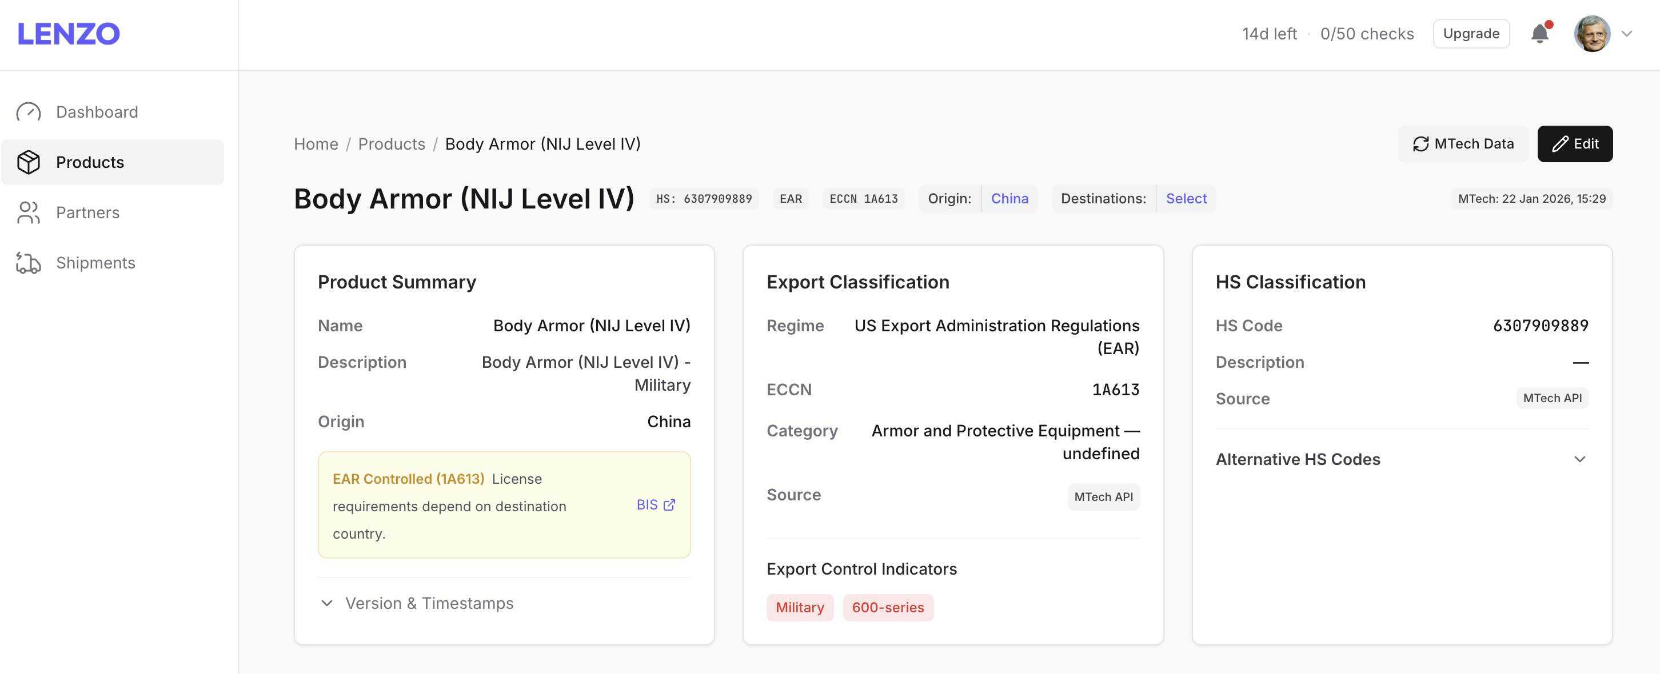
Task: Open Shipments from the sidebar
Action: click(x=95, y=263)
